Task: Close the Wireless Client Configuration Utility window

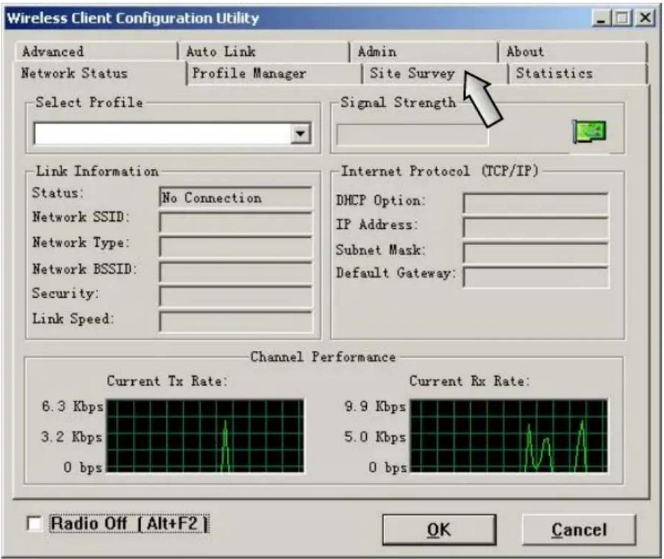Action: click(645, 18)
